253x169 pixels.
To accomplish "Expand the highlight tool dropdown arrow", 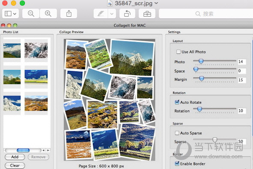I will (x=112, y=14).
